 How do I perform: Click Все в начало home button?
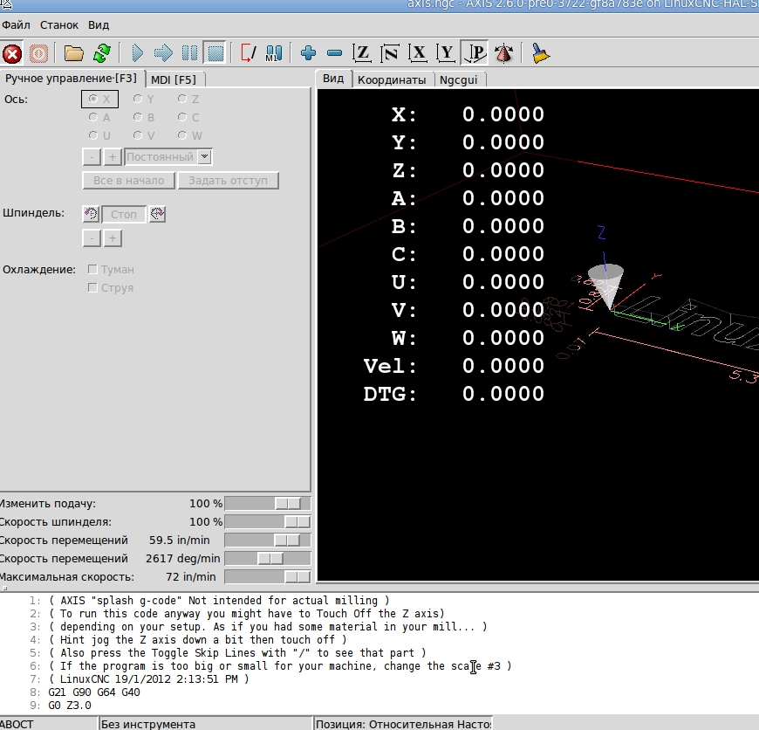tap(129, 180)
